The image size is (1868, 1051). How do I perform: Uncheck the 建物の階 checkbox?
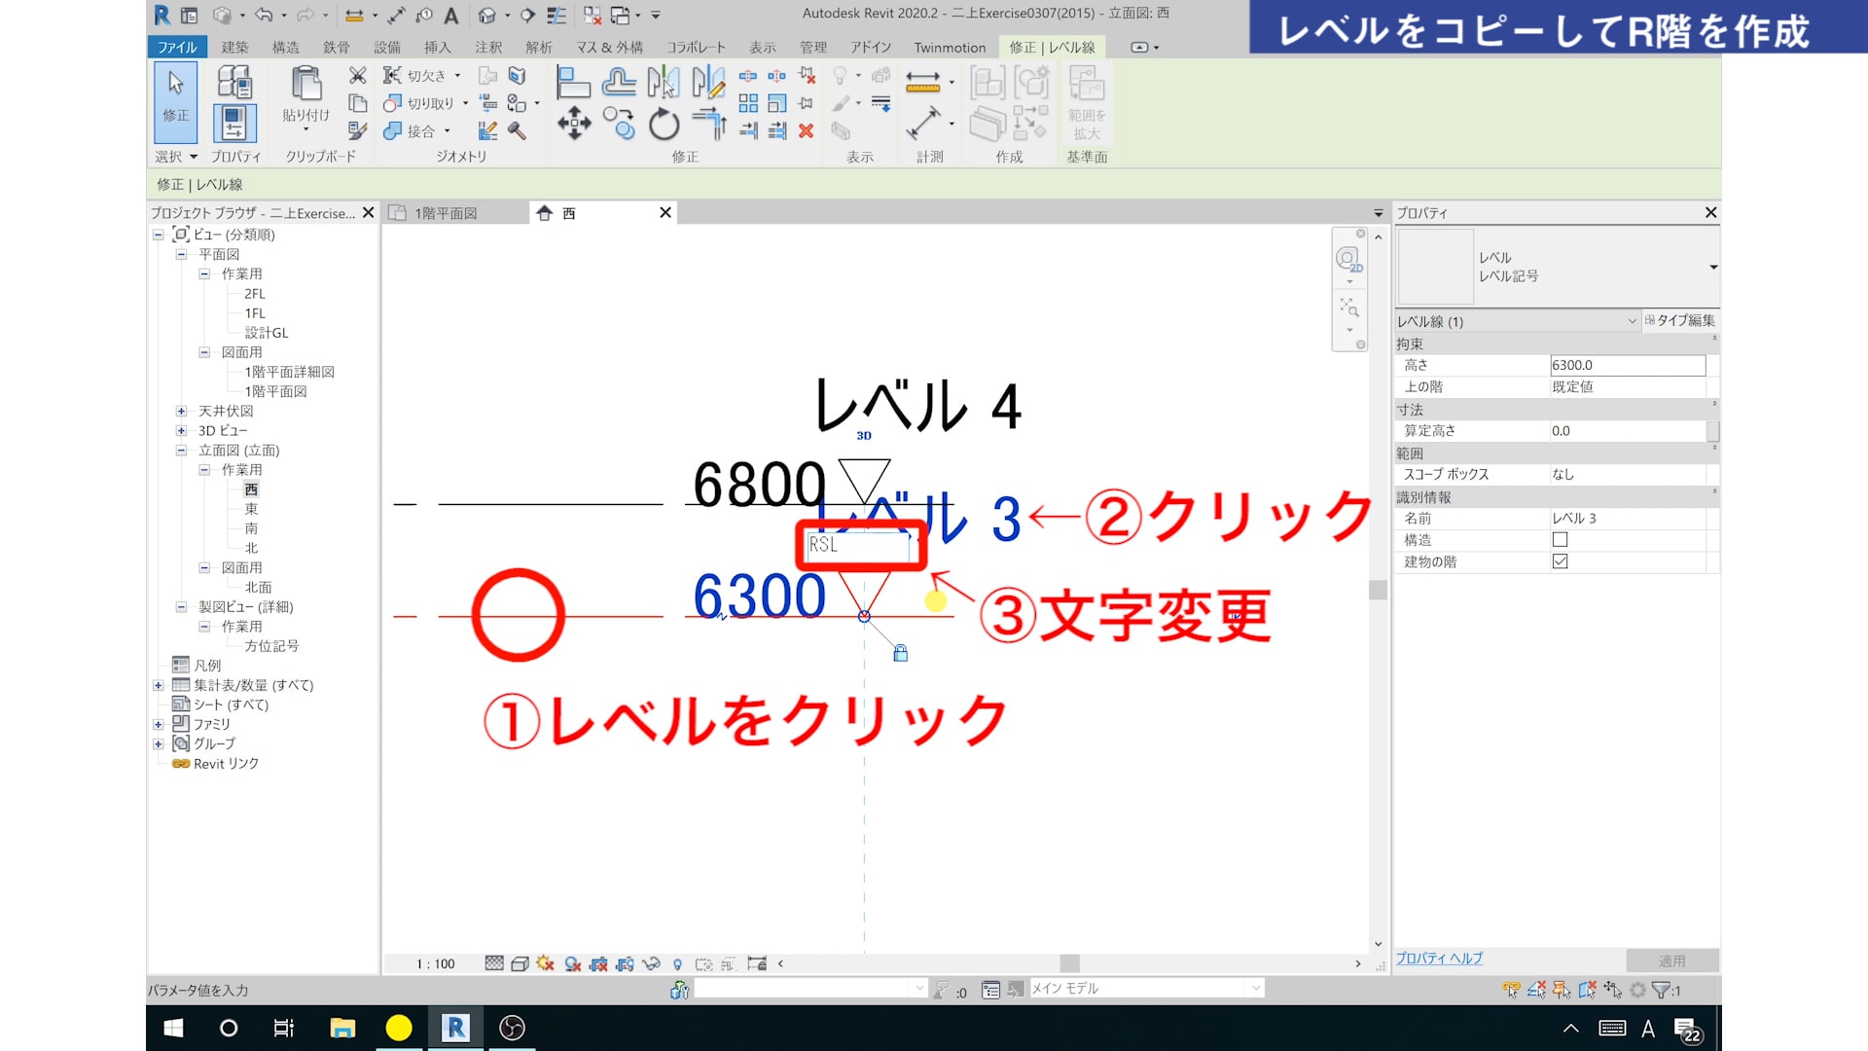(x=1560, y=562)
